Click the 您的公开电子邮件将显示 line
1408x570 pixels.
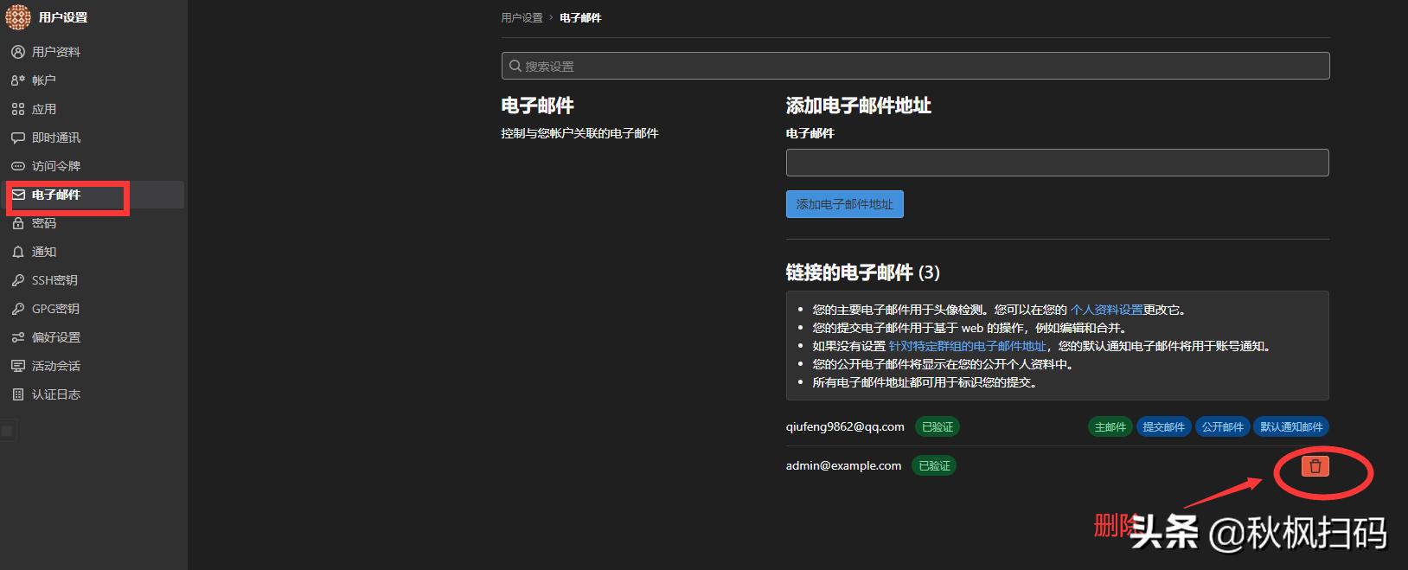tap(943, 364)
